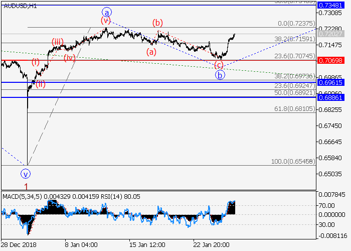Click the MACD(5,34,5) indicator label
Screen dimensions: 351x251
coord(22,195)
